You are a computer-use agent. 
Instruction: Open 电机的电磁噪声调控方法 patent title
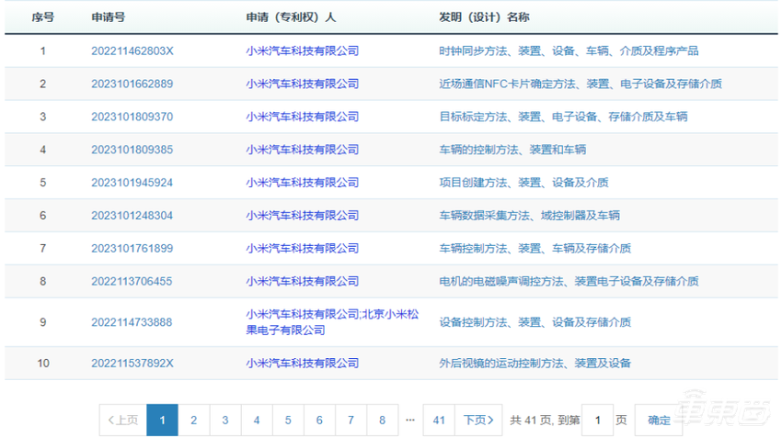pyautogui.click(x=568, y=282)
